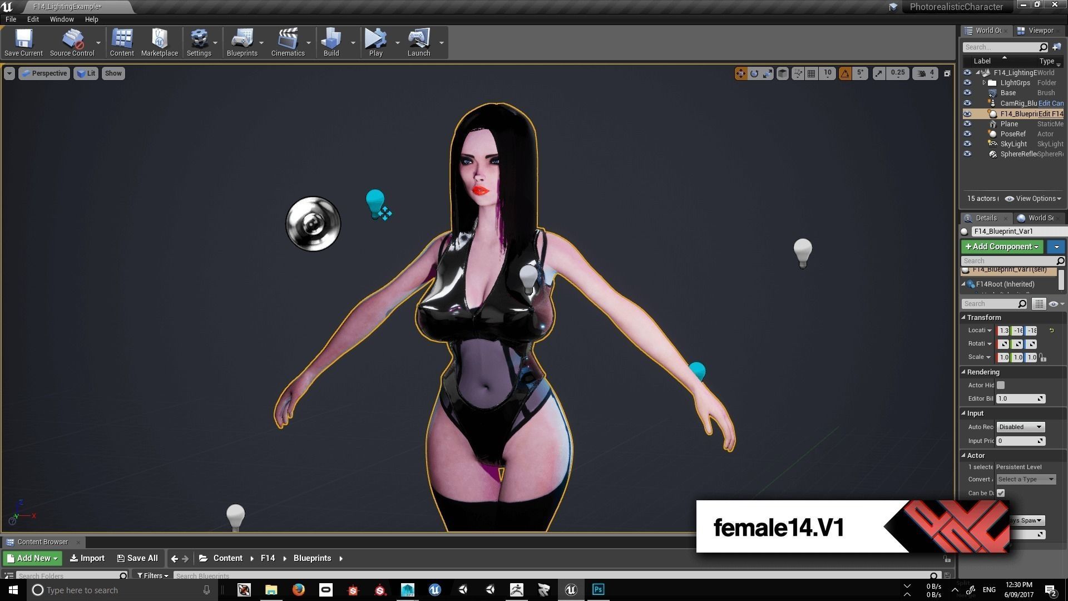Toggle grid snapping icon in viewport

tap(812, 73)
